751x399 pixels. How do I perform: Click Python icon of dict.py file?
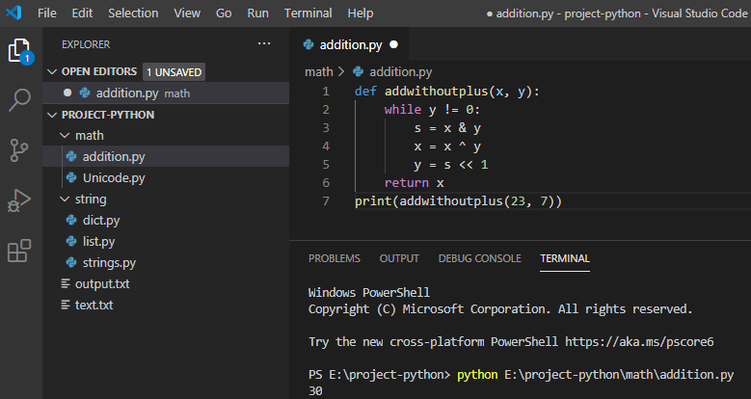(71, 220)
